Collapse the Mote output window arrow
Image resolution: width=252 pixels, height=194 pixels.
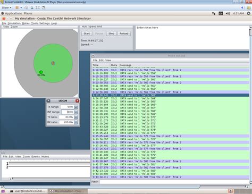click(93, 56)
